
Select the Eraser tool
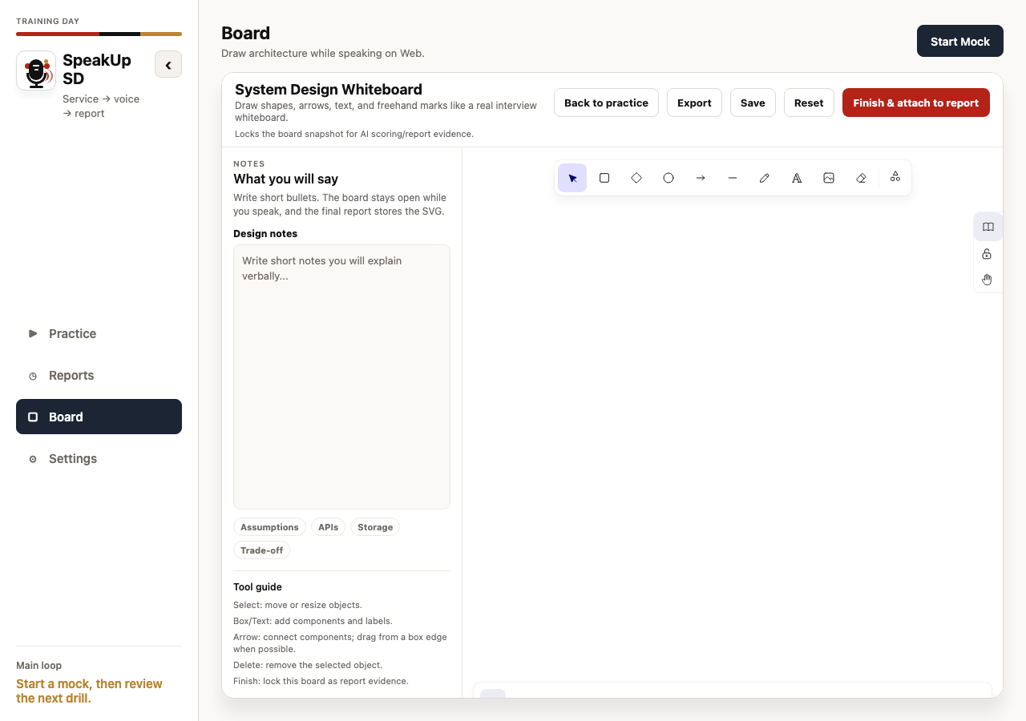[x=861, y=178]
